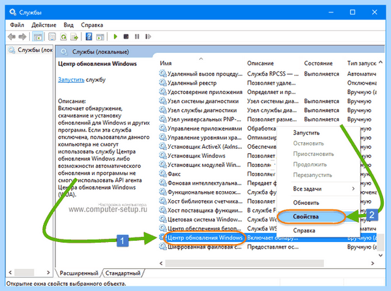
Task: Select Центр обеспечения безопасности row
Action: pyautogui.click(x=217, y=228)
